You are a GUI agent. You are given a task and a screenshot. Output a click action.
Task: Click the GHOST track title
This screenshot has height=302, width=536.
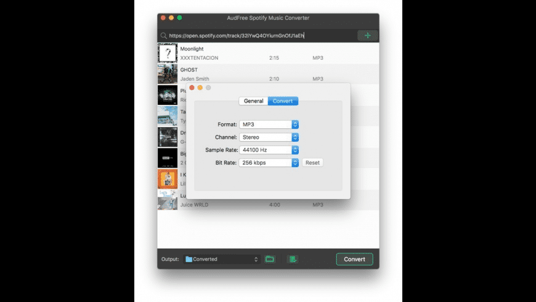coord(189,70)
